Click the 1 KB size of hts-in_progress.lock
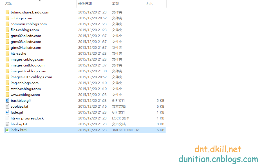The image size is (262, 166). click(x=160, y=118)
